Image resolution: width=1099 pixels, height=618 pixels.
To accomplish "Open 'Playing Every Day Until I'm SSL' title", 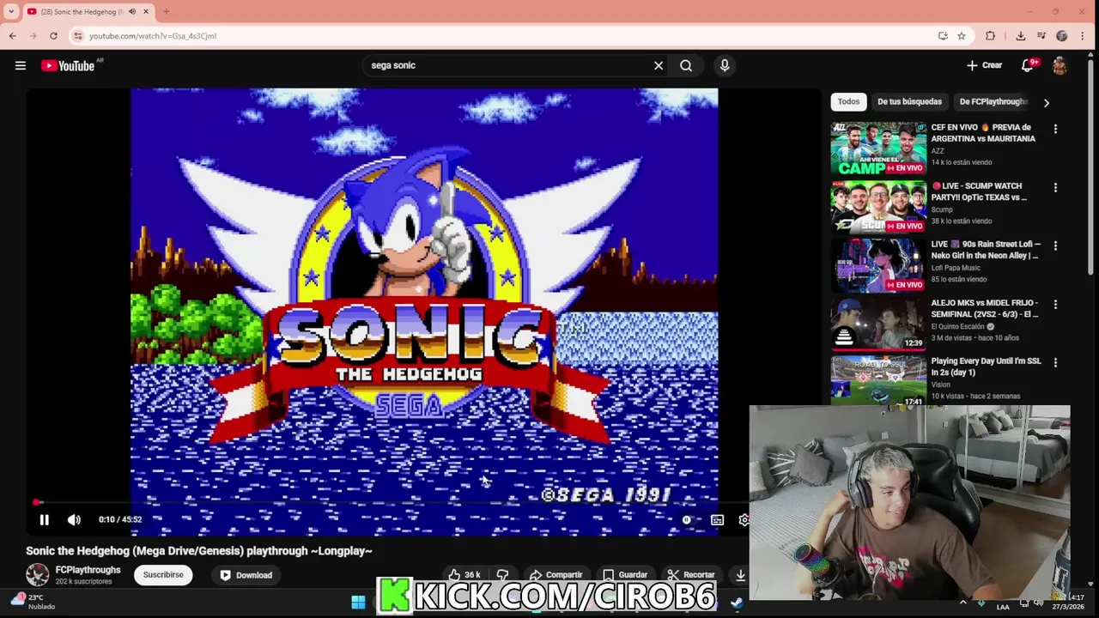I will pos(986,367).
